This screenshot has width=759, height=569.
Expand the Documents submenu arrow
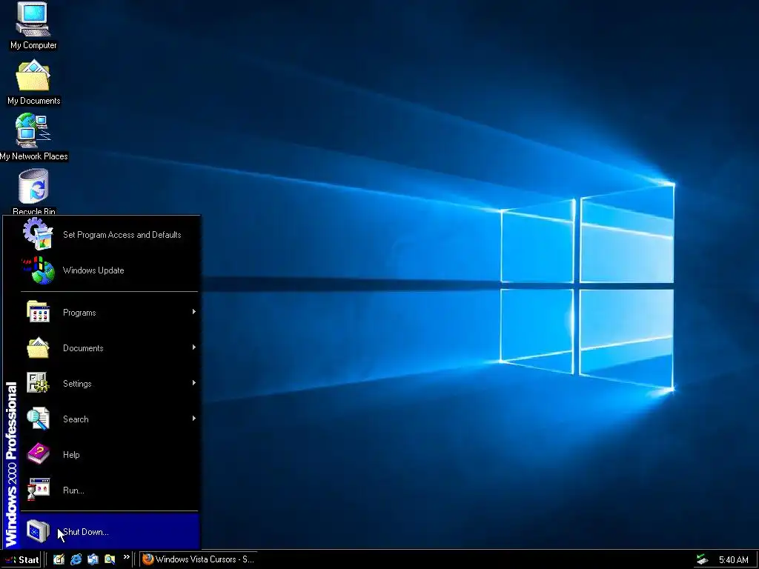coord(193,347)
